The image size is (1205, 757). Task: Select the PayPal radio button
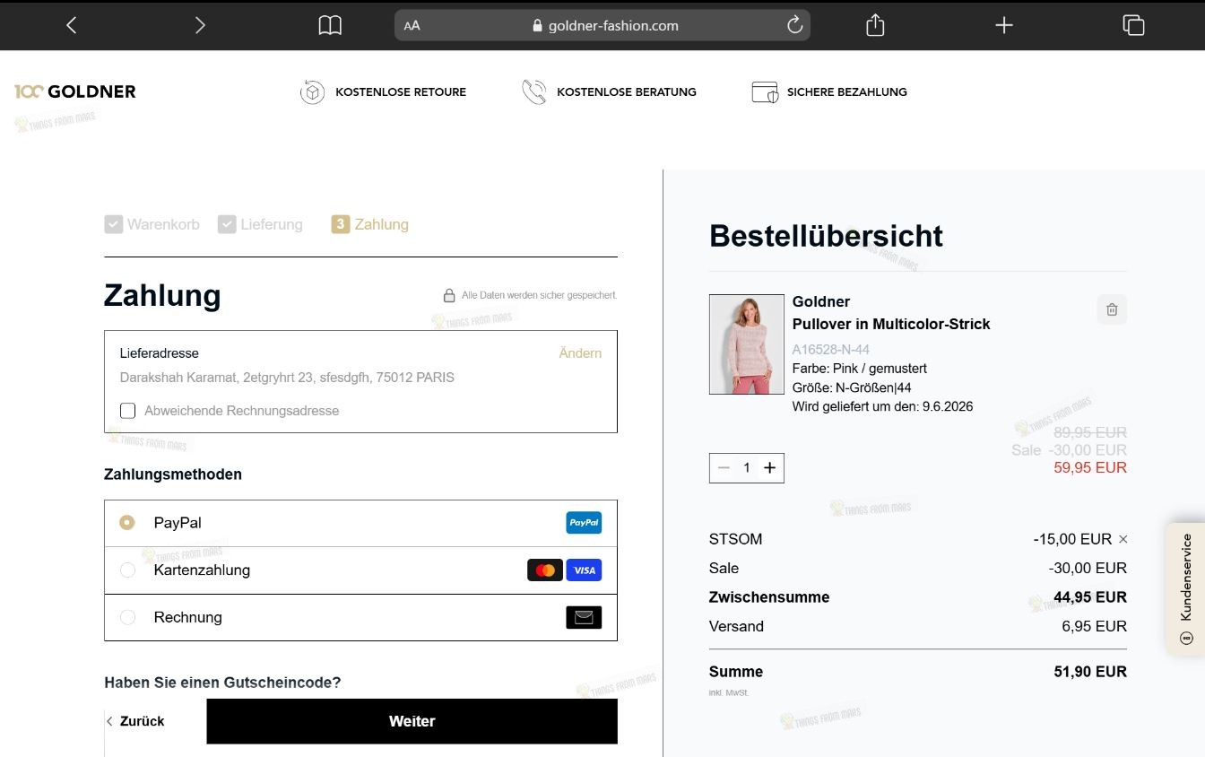pyautogui.click(x=127, y=522)
